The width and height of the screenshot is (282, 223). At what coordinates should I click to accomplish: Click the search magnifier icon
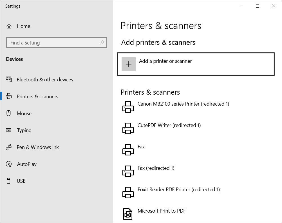(102, 43)
